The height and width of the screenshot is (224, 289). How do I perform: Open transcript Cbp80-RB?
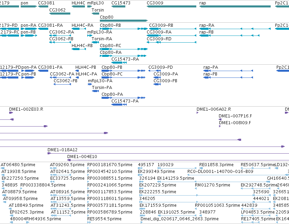pos(110,25)
